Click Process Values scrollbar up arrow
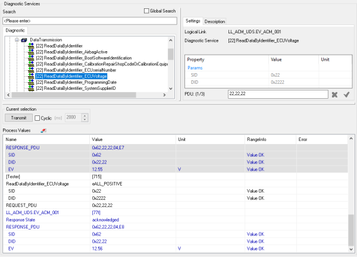The height and width of the screenshot is (257, 357). (x=351, y=139)
